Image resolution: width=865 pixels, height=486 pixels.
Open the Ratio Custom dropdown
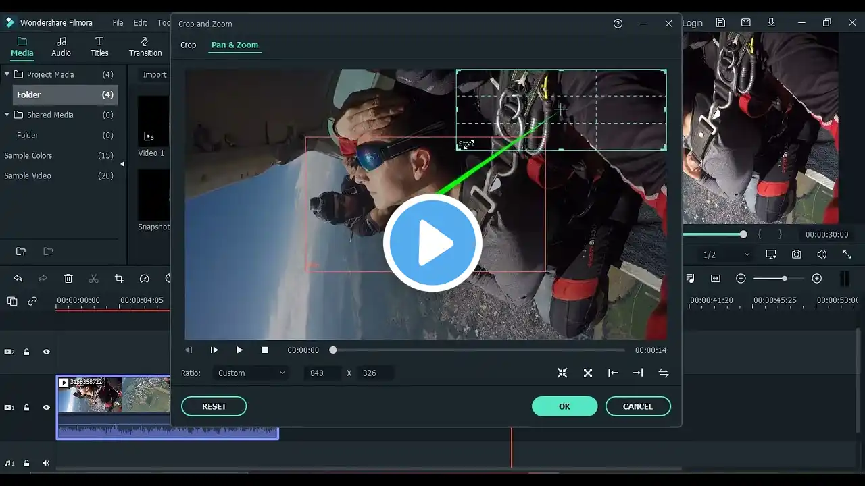[251, 373]
